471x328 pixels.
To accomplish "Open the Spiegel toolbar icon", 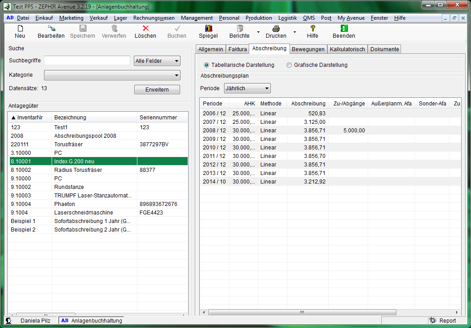I will point(208,28).
